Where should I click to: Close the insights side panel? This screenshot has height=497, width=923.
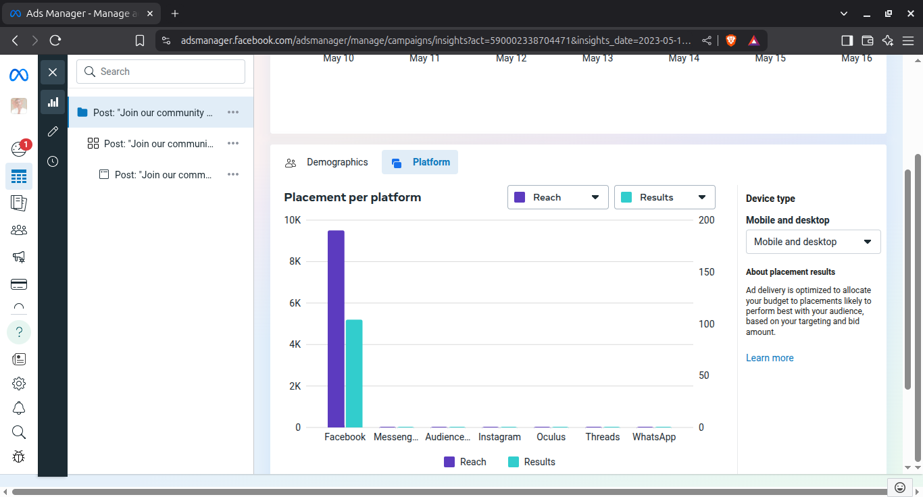click(x=53, y=72)
